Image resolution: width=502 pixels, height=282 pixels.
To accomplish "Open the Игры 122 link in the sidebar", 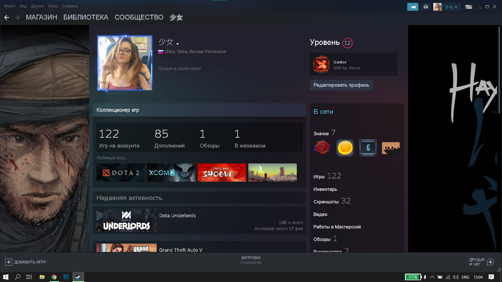I will (x=327, y=176).
